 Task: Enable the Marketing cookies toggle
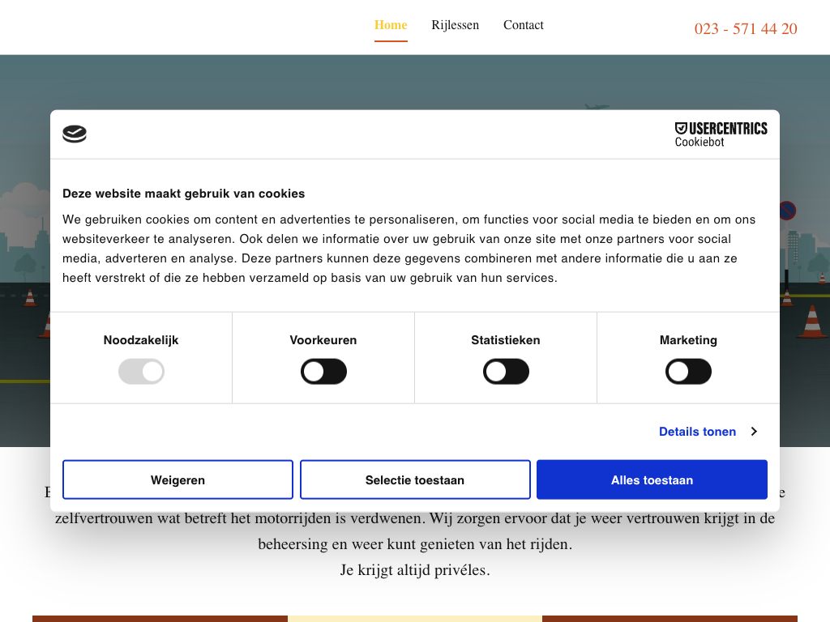pyautogui.click(x=688, y=372)
